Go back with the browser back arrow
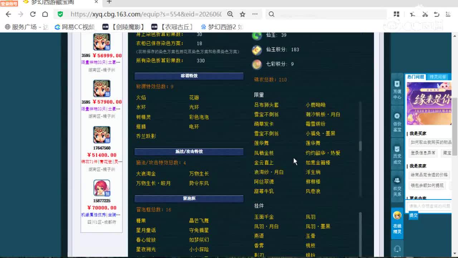Screen dimensions: 458x258 [9, 14]
